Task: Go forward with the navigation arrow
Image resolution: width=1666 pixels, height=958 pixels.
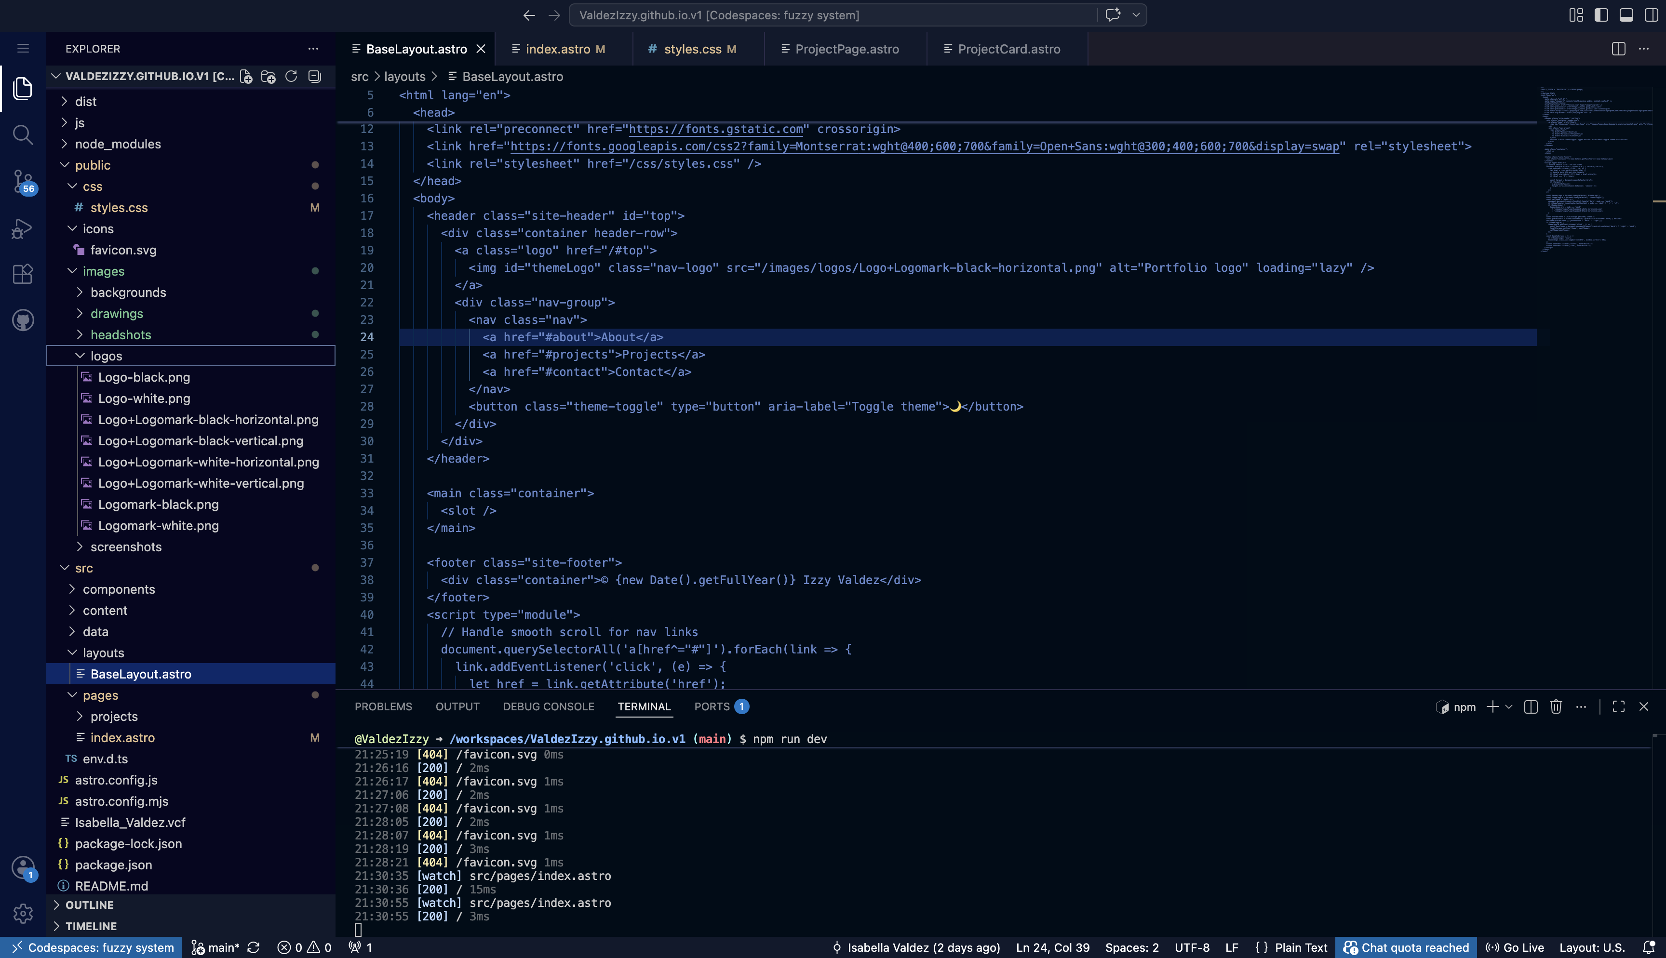Action: [x=554, y=15]
